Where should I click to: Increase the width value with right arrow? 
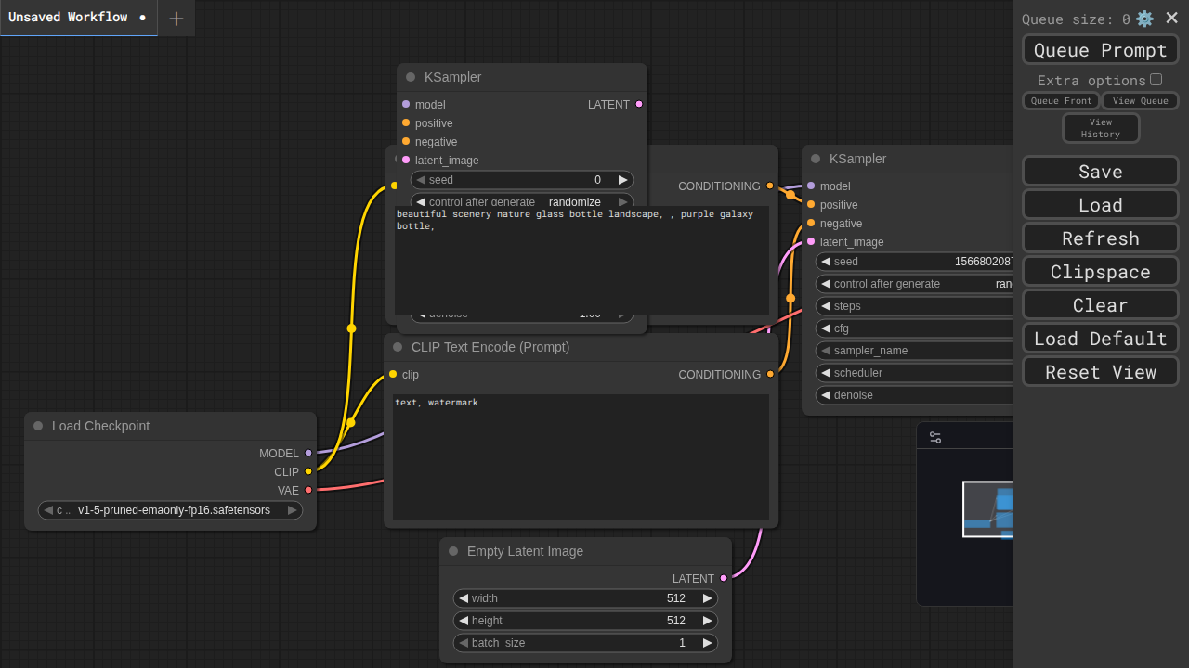[707, 598]
